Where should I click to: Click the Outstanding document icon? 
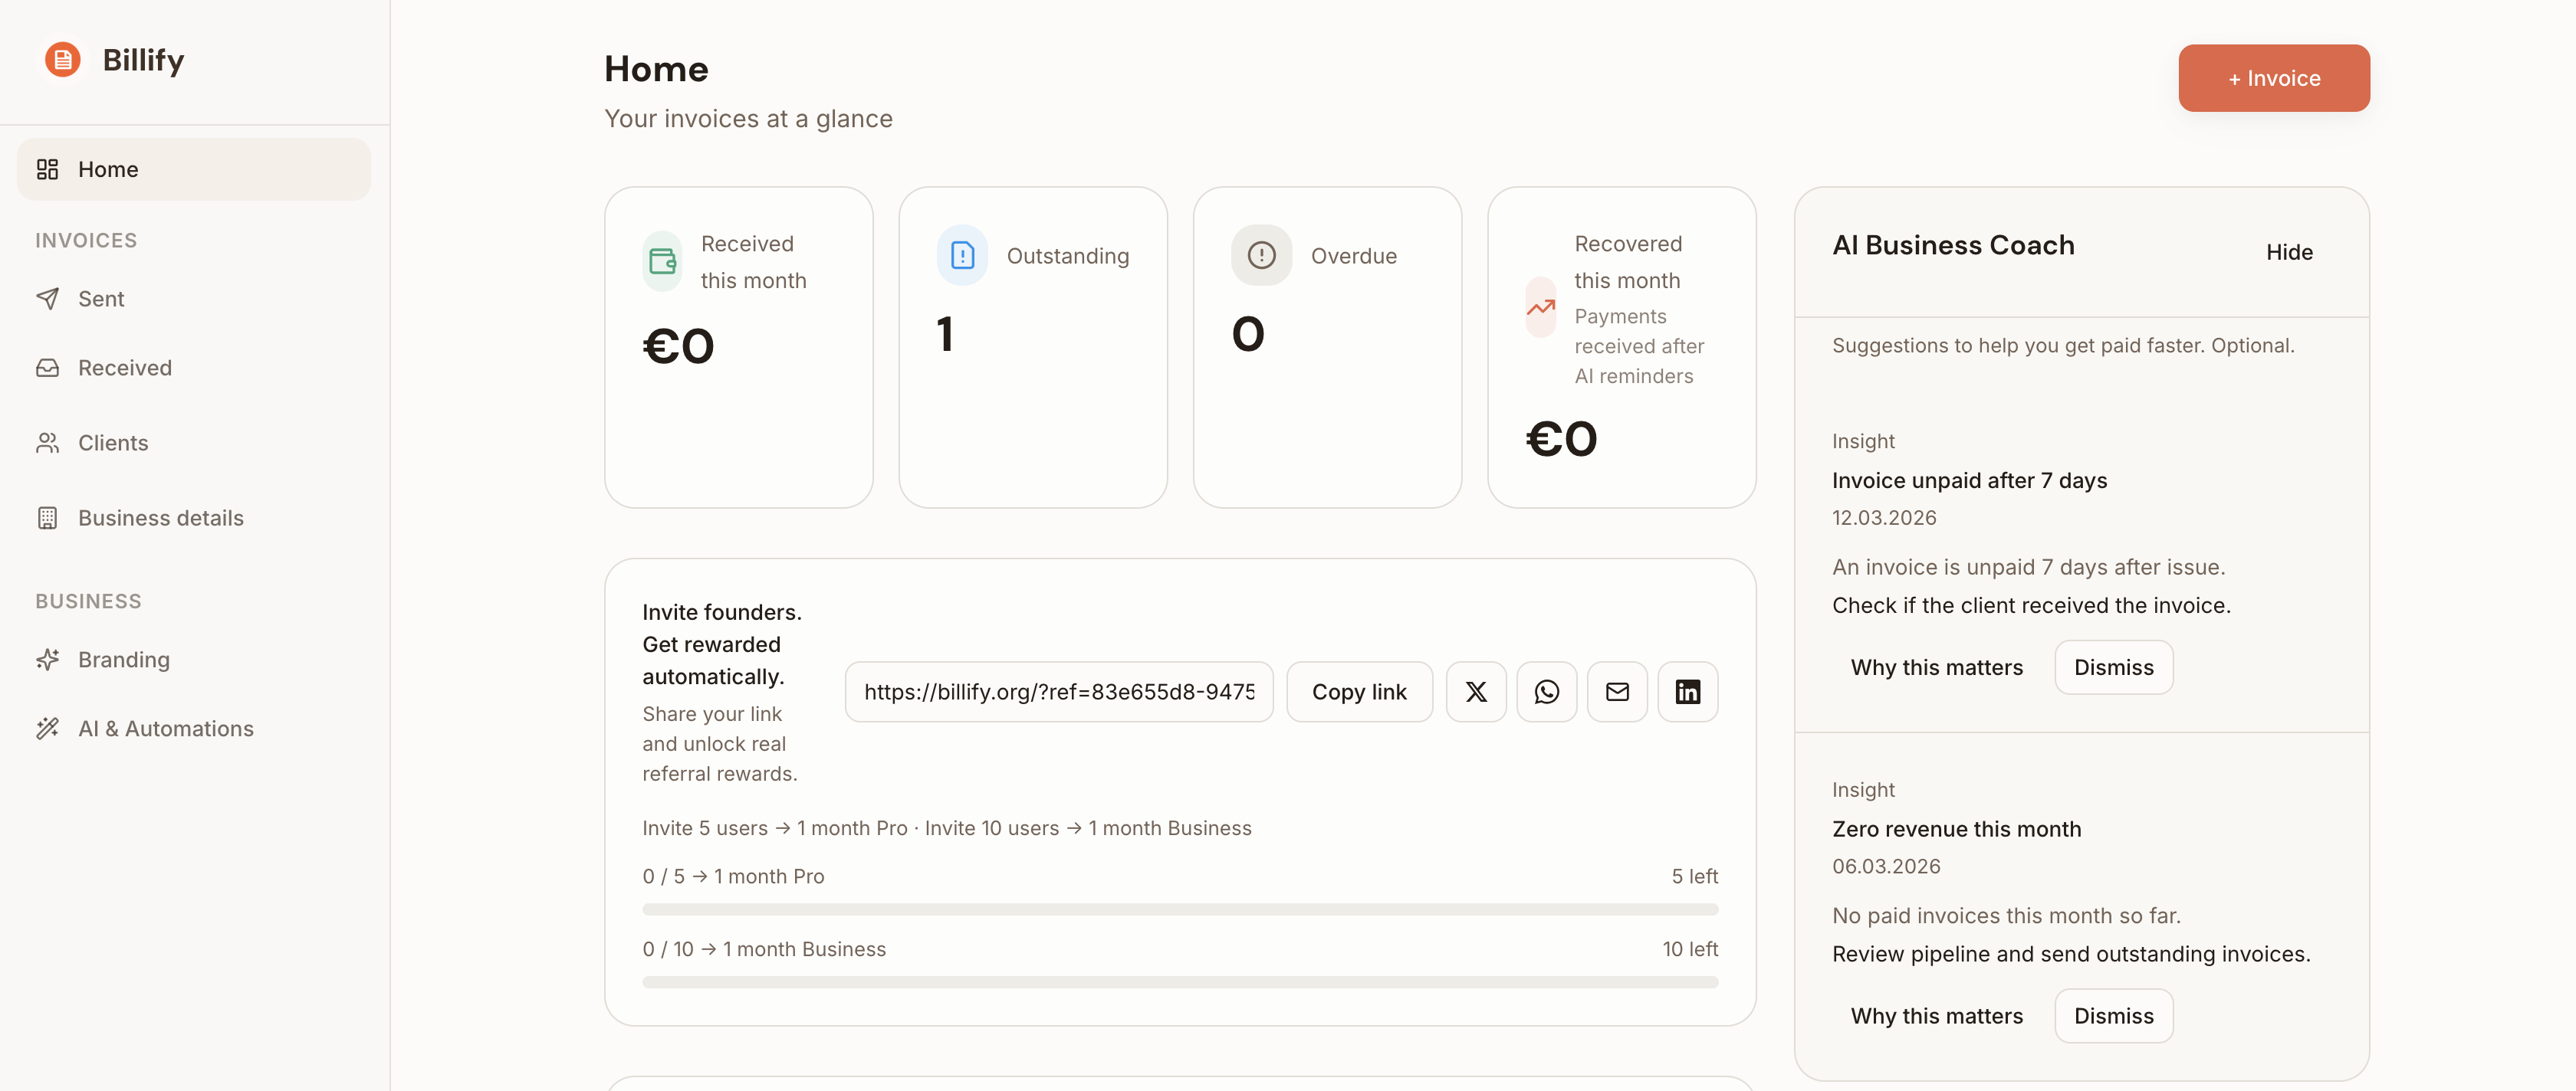coord(962,256)
